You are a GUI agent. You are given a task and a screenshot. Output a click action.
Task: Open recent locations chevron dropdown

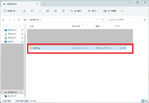point(14,20)
